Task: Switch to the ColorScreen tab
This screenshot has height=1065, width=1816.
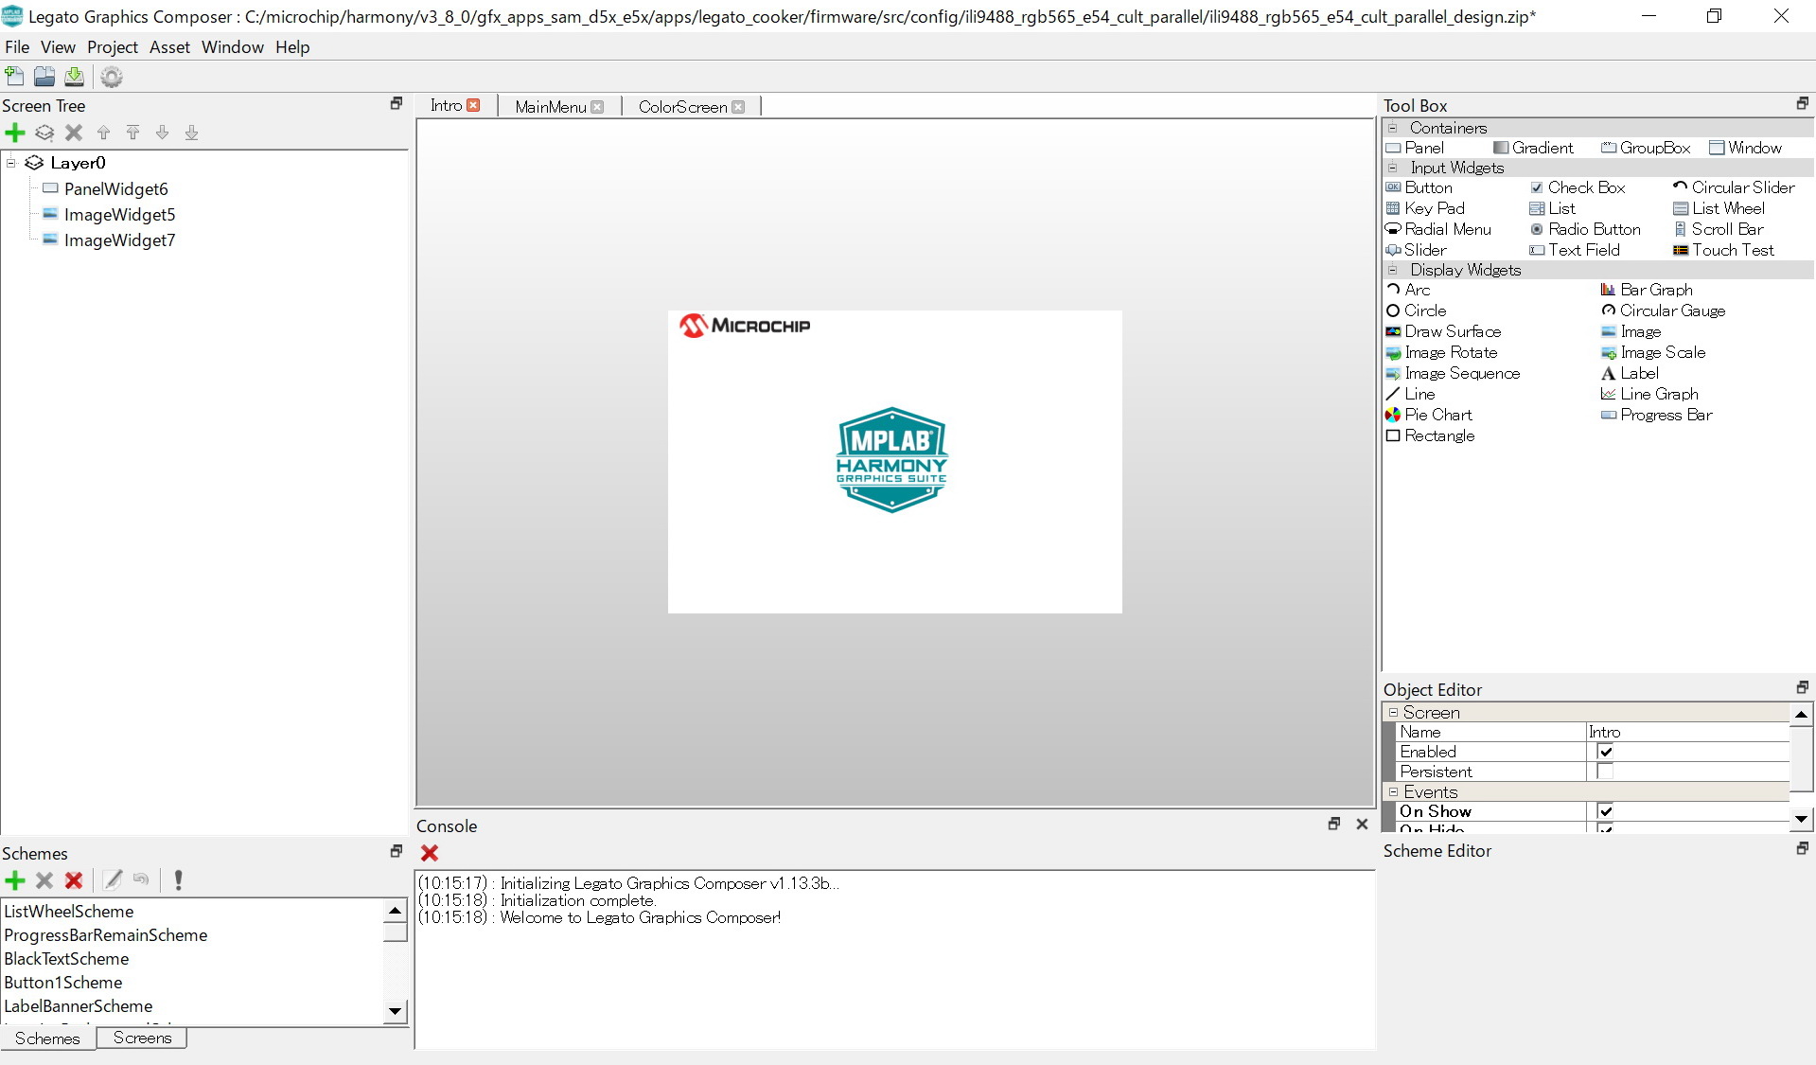Action: point(682,107)
